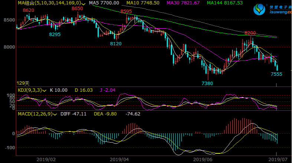Click the 8120 trough price label

(116, 43)
